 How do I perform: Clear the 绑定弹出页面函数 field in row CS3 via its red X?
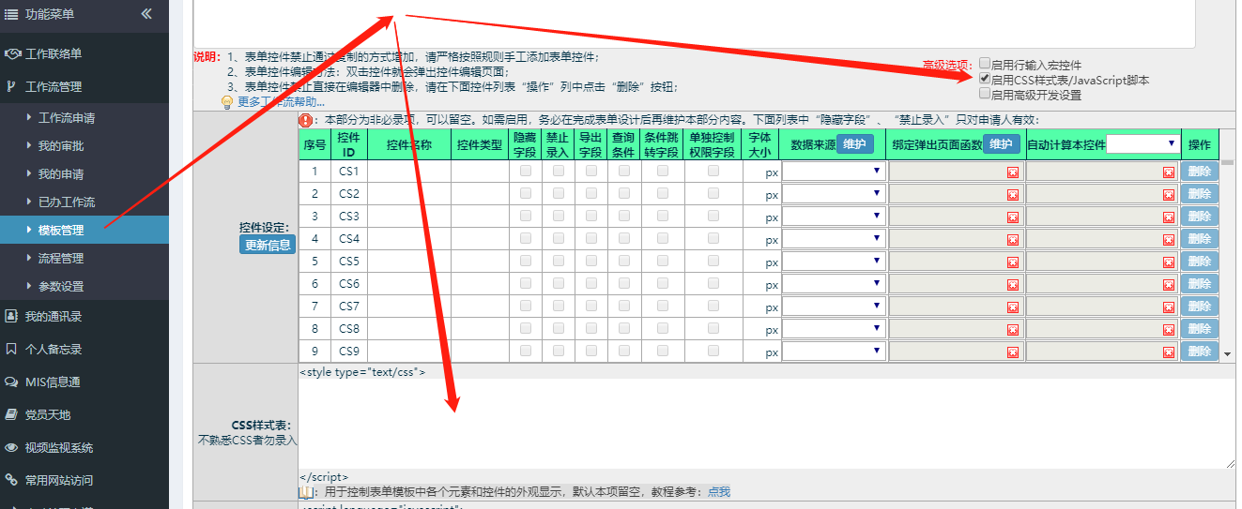pyautogui.click(x=1013, y=217)
